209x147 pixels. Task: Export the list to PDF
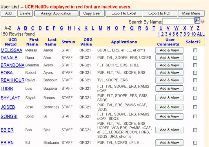pyautogui.click(x=160, y=13)
